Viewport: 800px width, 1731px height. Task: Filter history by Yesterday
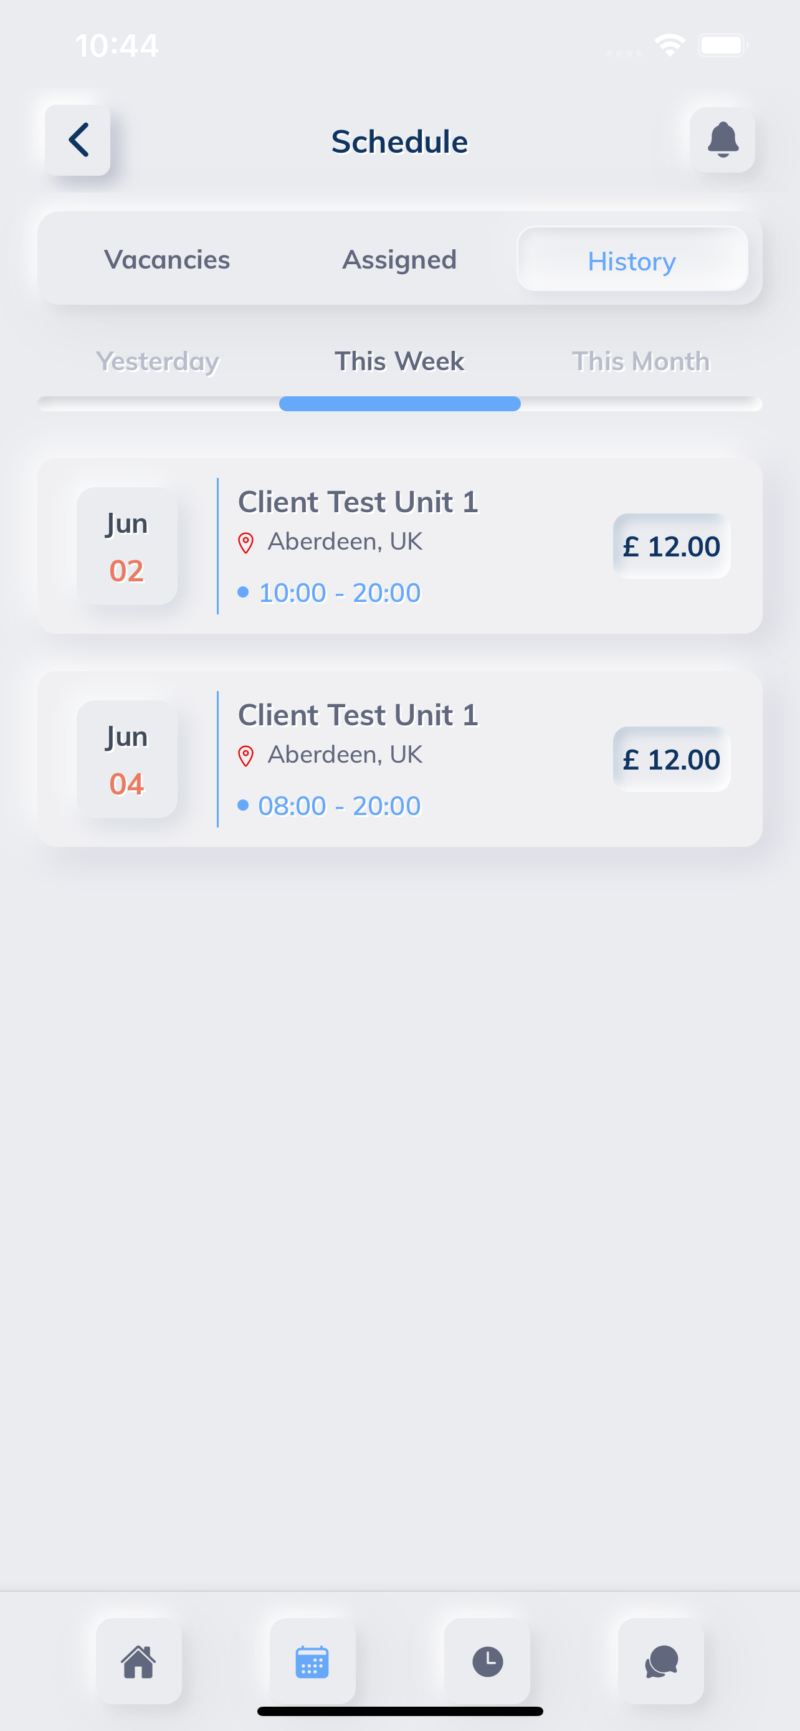click(158, 361)
